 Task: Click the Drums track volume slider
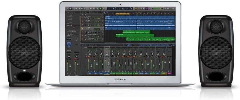coord(97,18)
